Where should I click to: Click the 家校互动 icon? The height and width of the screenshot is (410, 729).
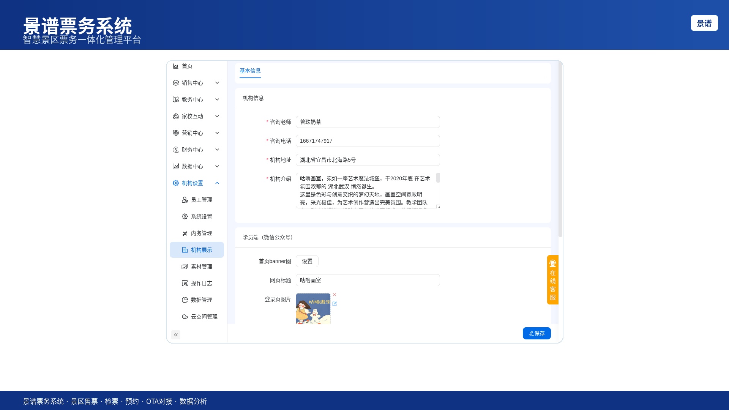coord(175,116)
